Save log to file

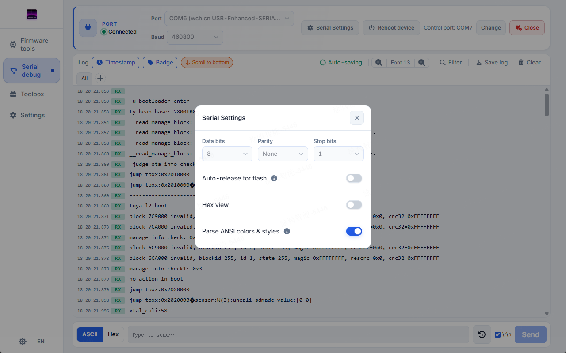click(x=492, y=63)
